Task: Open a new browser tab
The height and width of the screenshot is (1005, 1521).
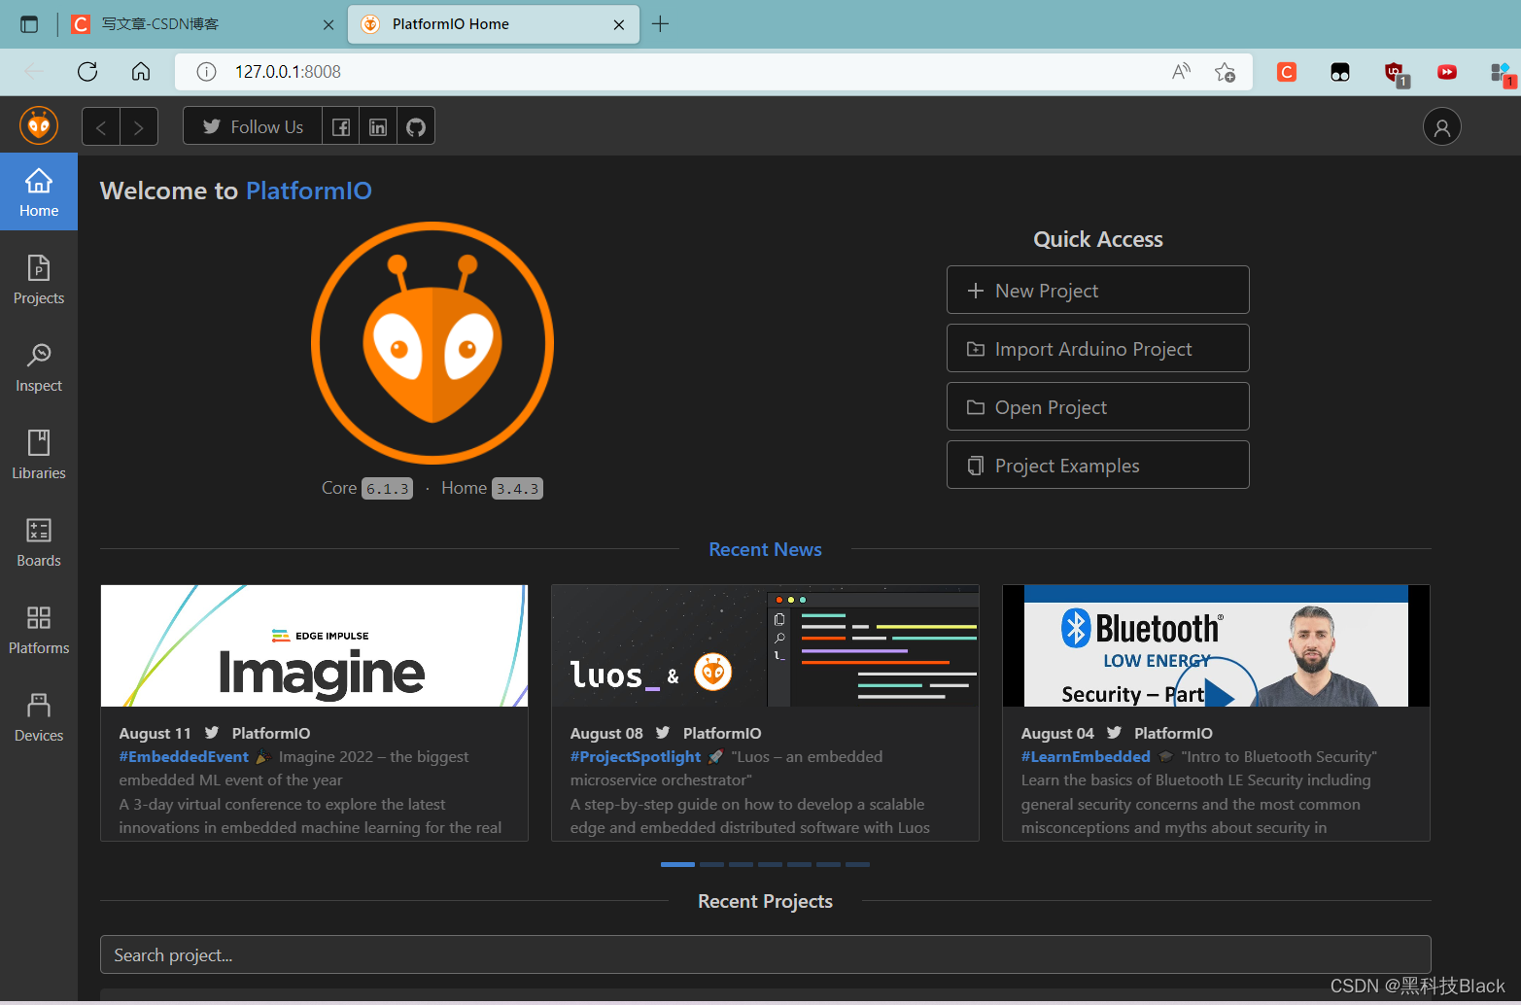Action: click(660, 24)
